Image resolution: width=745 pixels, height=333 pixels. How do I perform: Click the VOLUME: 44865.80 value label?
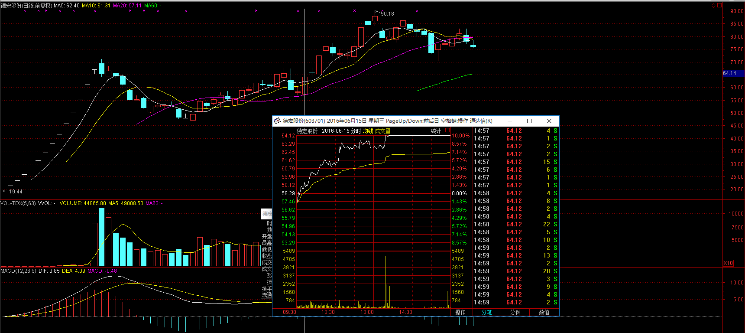(x=83, y=203)
